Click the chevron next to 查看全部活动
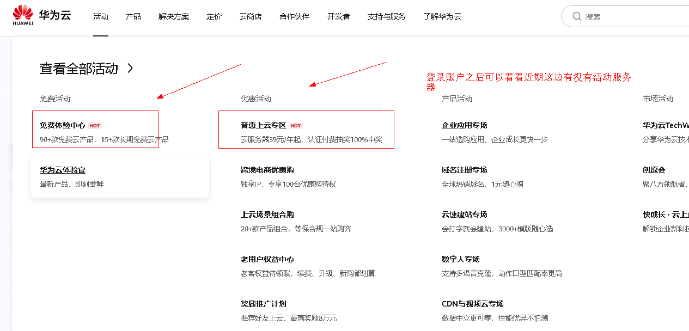Image resolution: width=689 pixels, height=331 pixels. (x=130, y=69)
